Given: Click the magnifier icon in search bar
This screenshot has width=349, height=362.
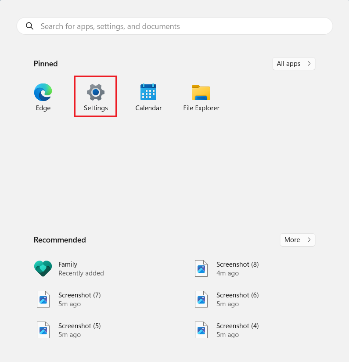Looking at the screenshot, I should 30,26.
